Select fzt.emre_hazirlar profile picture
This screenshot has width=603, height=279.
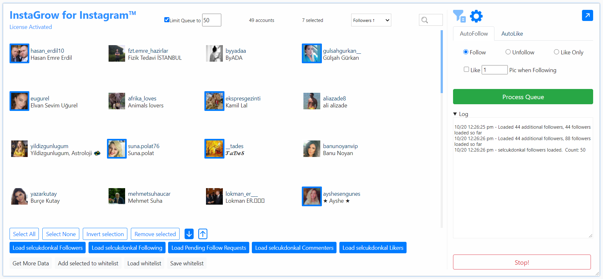tap(117, 53)
